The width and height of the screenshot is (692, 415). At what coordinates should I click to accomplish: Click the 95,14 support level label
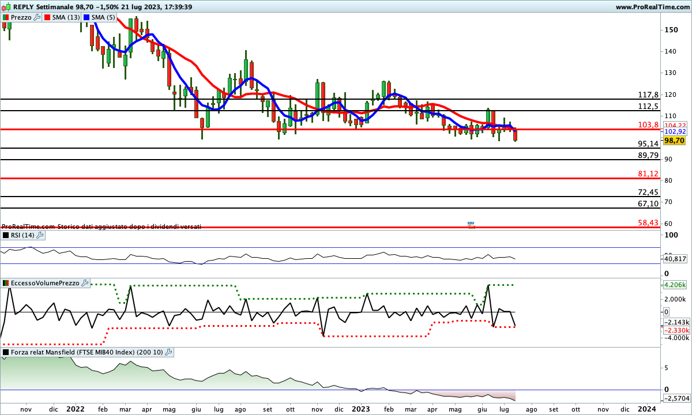coord(648,144)
